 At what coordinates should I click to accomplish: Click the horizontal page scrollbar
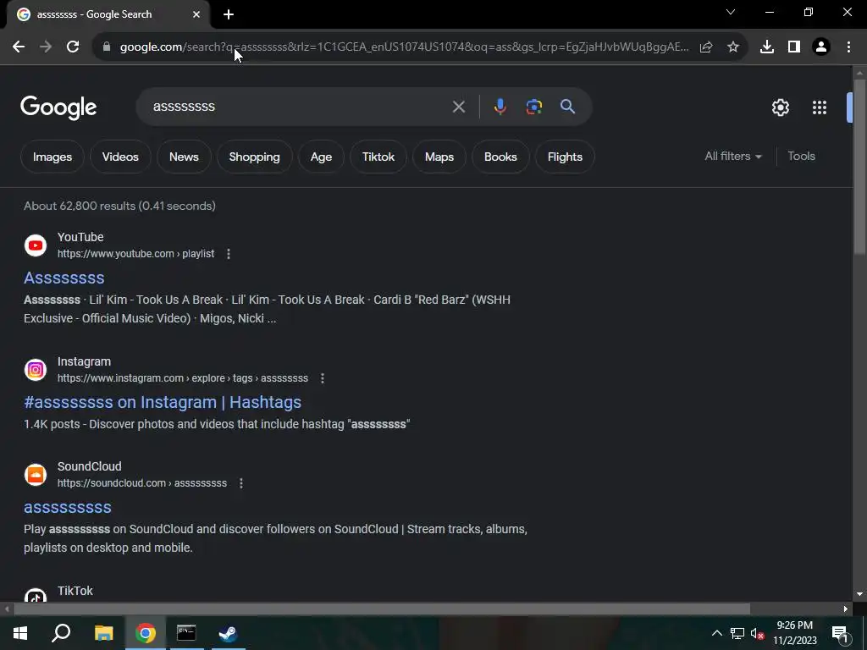pyautogui.click(x=382, y=609)
